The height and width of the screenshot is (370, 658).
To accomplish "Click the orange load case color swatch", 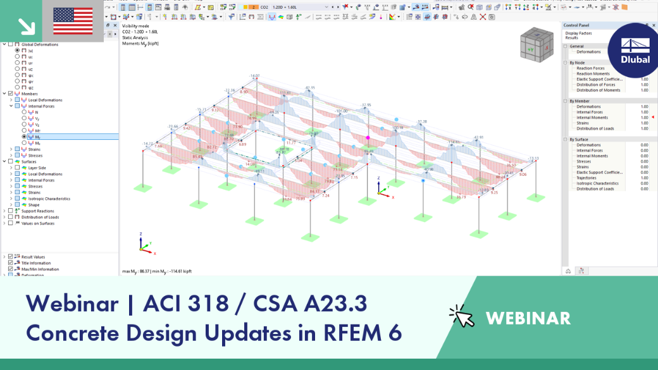I will (x=253, y=7).
